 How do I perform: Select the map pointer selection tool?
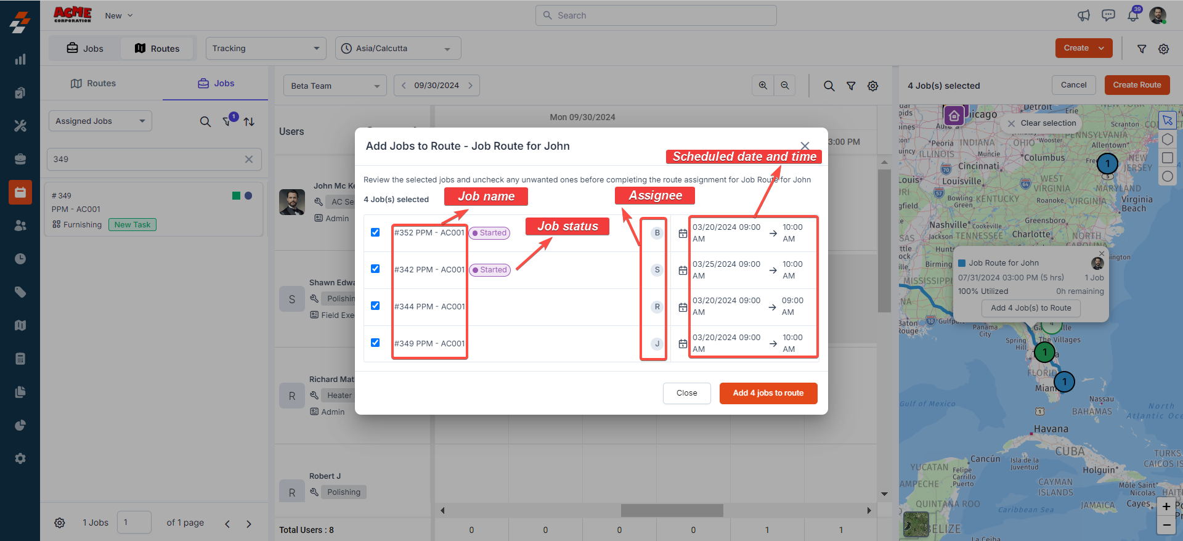tap(1168, 121)
